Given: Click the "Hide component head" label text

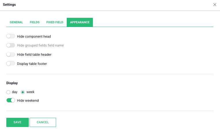Looking at the screenshot, I should point(34,36).
